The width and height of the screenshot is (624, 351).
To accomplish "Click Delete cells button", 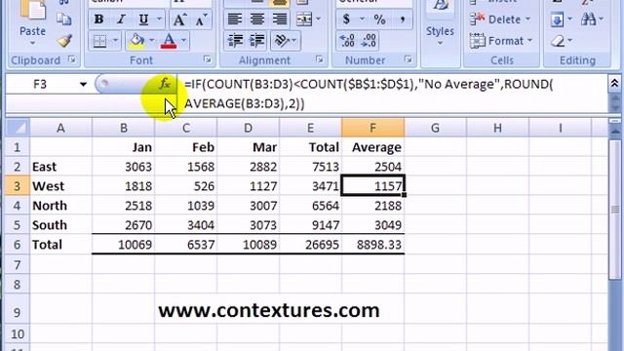I will click(500, 19).
